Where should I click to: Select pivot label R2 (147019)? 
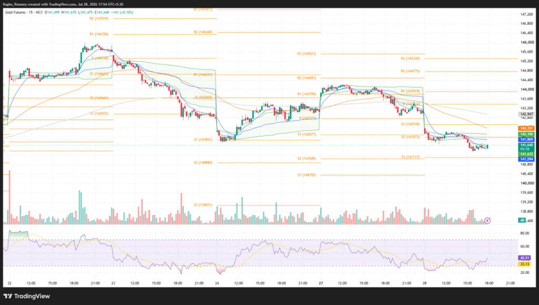click(x=99, y=18)
